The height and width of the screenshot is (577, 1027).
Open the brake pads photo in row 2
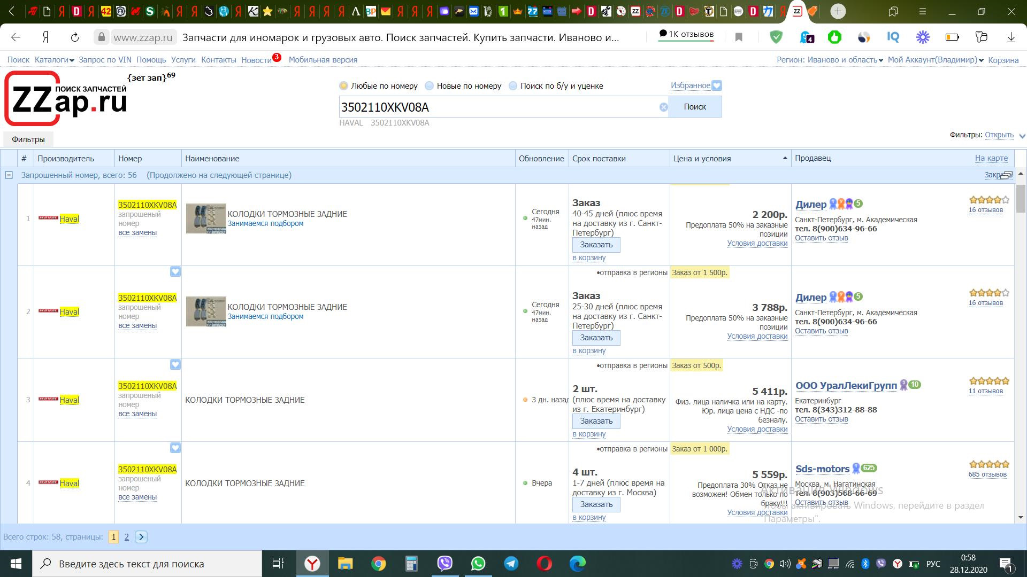206,311
